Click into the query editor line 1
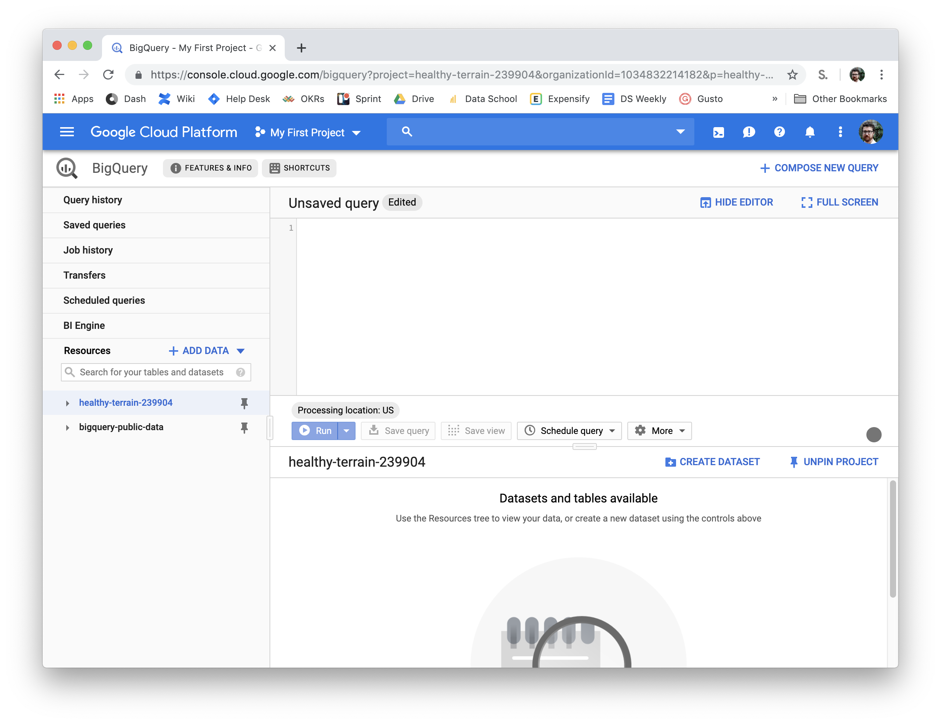 coord(597,228)
